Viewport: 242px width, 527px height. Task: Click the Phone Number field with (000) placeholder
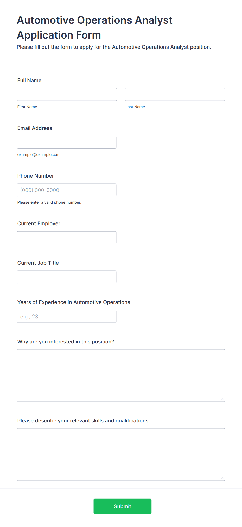click(x=67, y=190)
